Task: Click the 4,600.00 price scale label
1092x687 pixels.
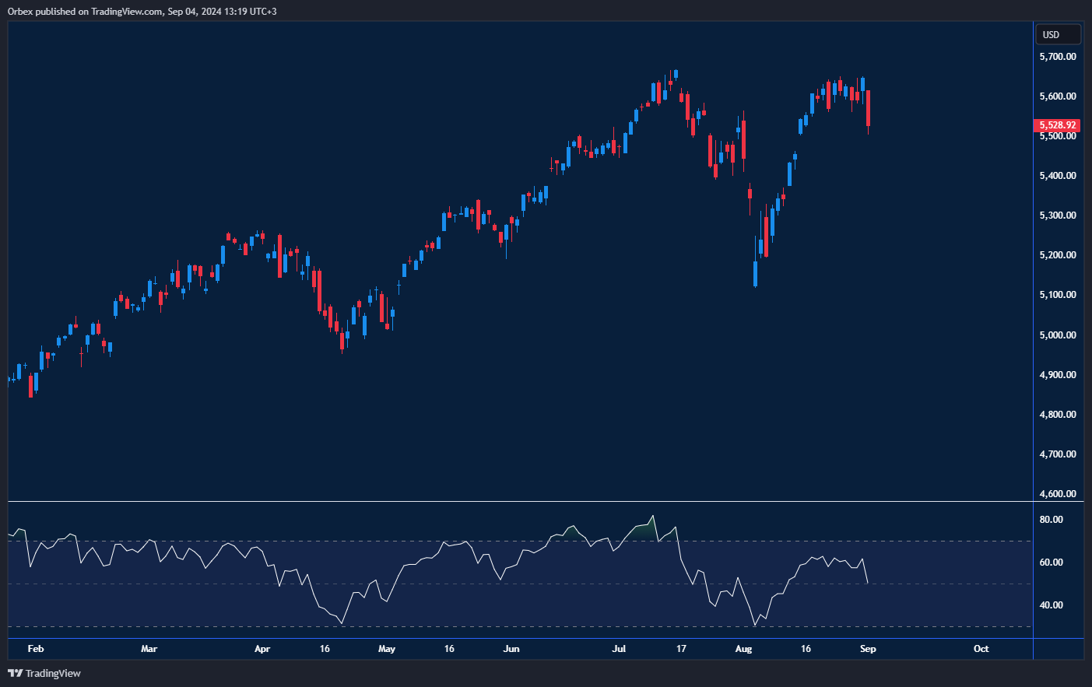Action: point(1058,494)
